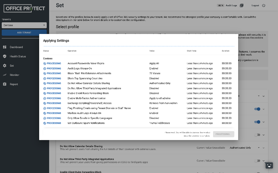Toggle the off switch above the Calendar Details Sharing row
The width and height of the screenshot is (278, 173).
(257, 135)
